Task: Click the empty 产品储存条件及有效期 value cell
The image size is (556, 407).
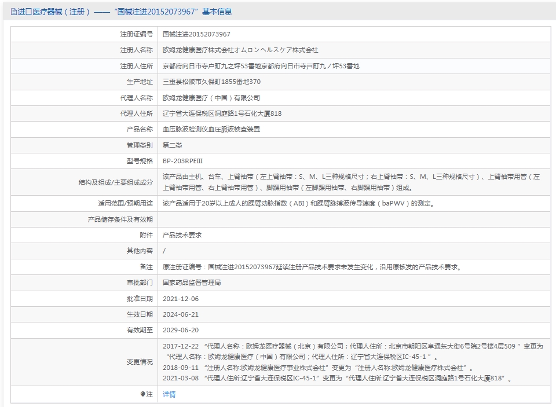Action: [x=354, y=219]
